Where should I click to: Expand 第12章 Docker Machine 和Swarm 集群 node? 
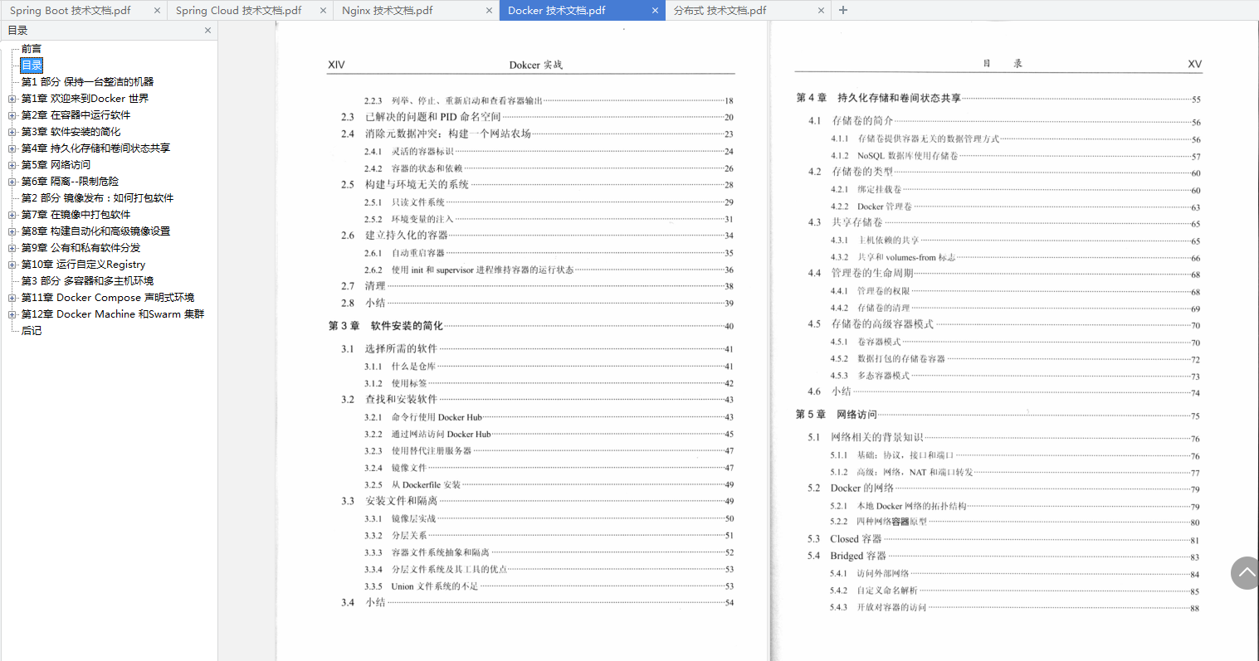coord(12,314)
